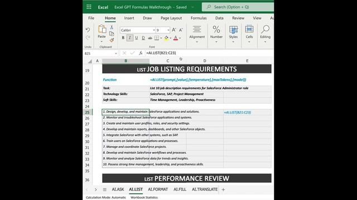Confirm formula entry with the checkmark
This screenshot has height=200, width=357.
(x=132, y=53)
